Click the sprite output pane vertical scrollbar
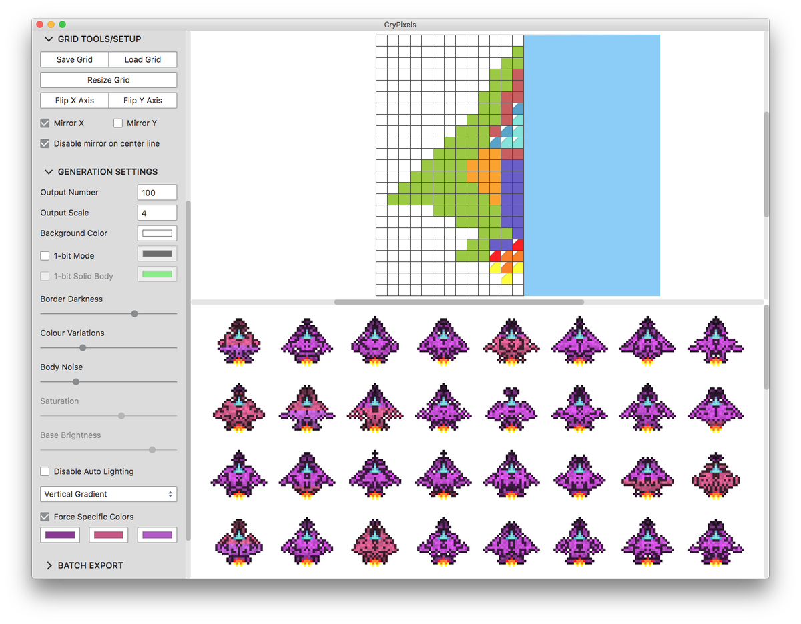 [766, 347]
